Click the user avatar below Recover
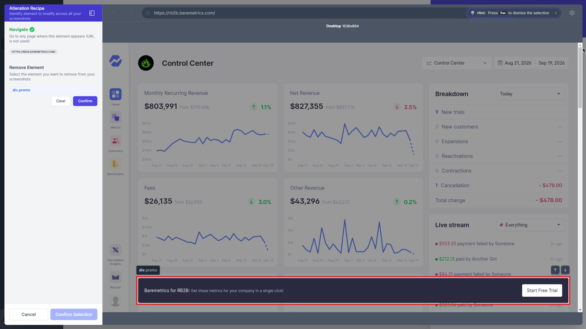 115,301
